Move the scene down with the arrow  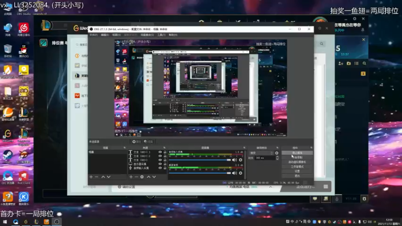[x=109, y=177]
